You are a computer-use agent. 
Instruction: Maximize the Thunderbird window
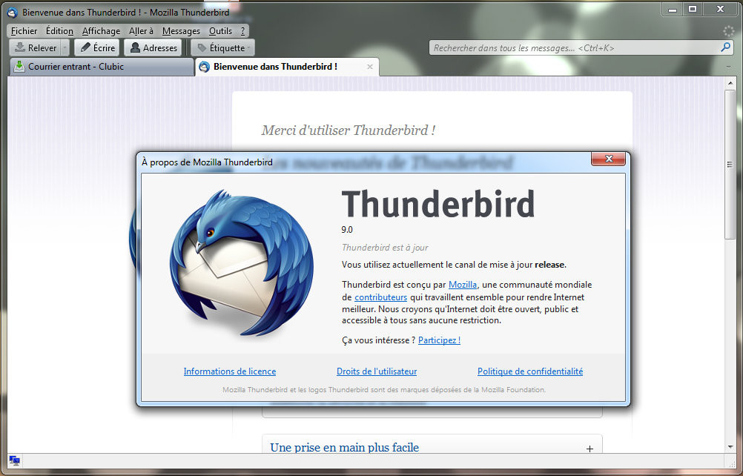[693, 9]
